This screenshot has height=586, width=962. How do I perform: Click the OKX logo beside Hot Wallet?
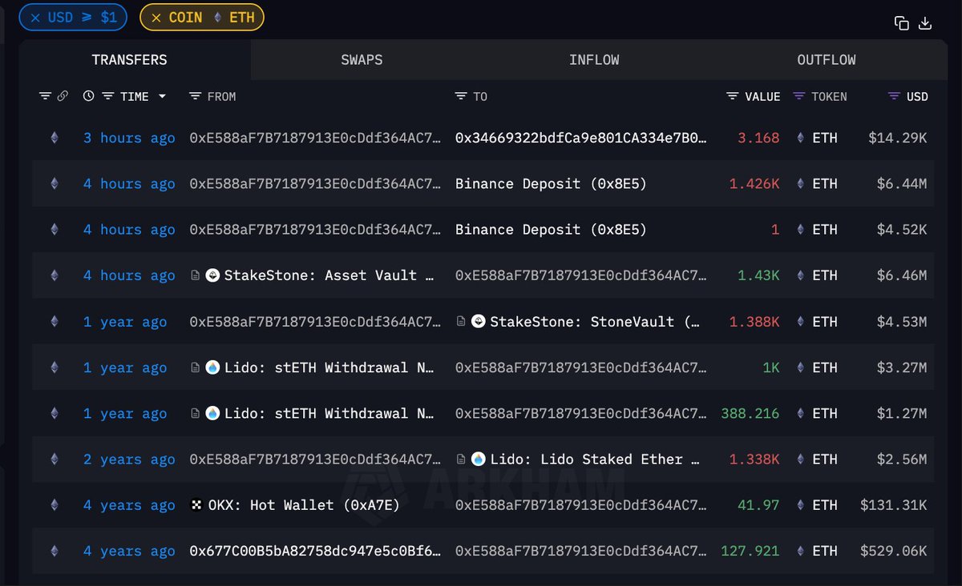[196, 505]
